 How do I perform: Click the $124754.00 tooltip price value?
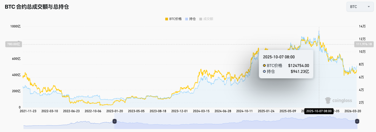pos(299,65)
